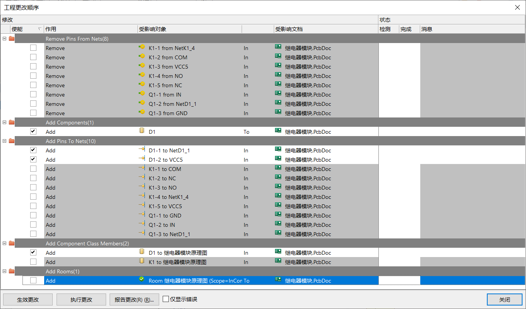Open the 使能 column sort dropdown arrow

tap(40, 29)
